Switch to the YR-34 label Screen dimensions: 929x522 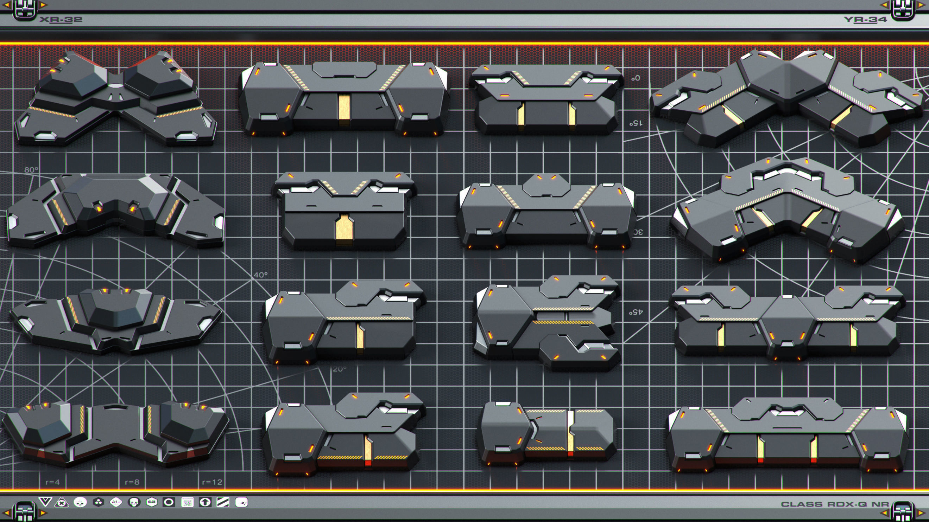pos(866,20)
